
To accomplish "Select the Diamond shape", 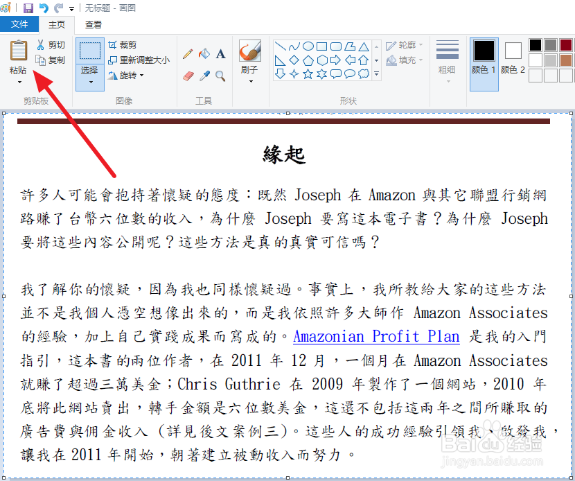I will (294, 60).
